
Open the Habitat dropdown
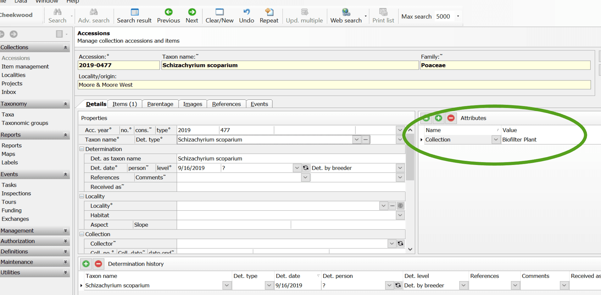[x=400, y=215]
